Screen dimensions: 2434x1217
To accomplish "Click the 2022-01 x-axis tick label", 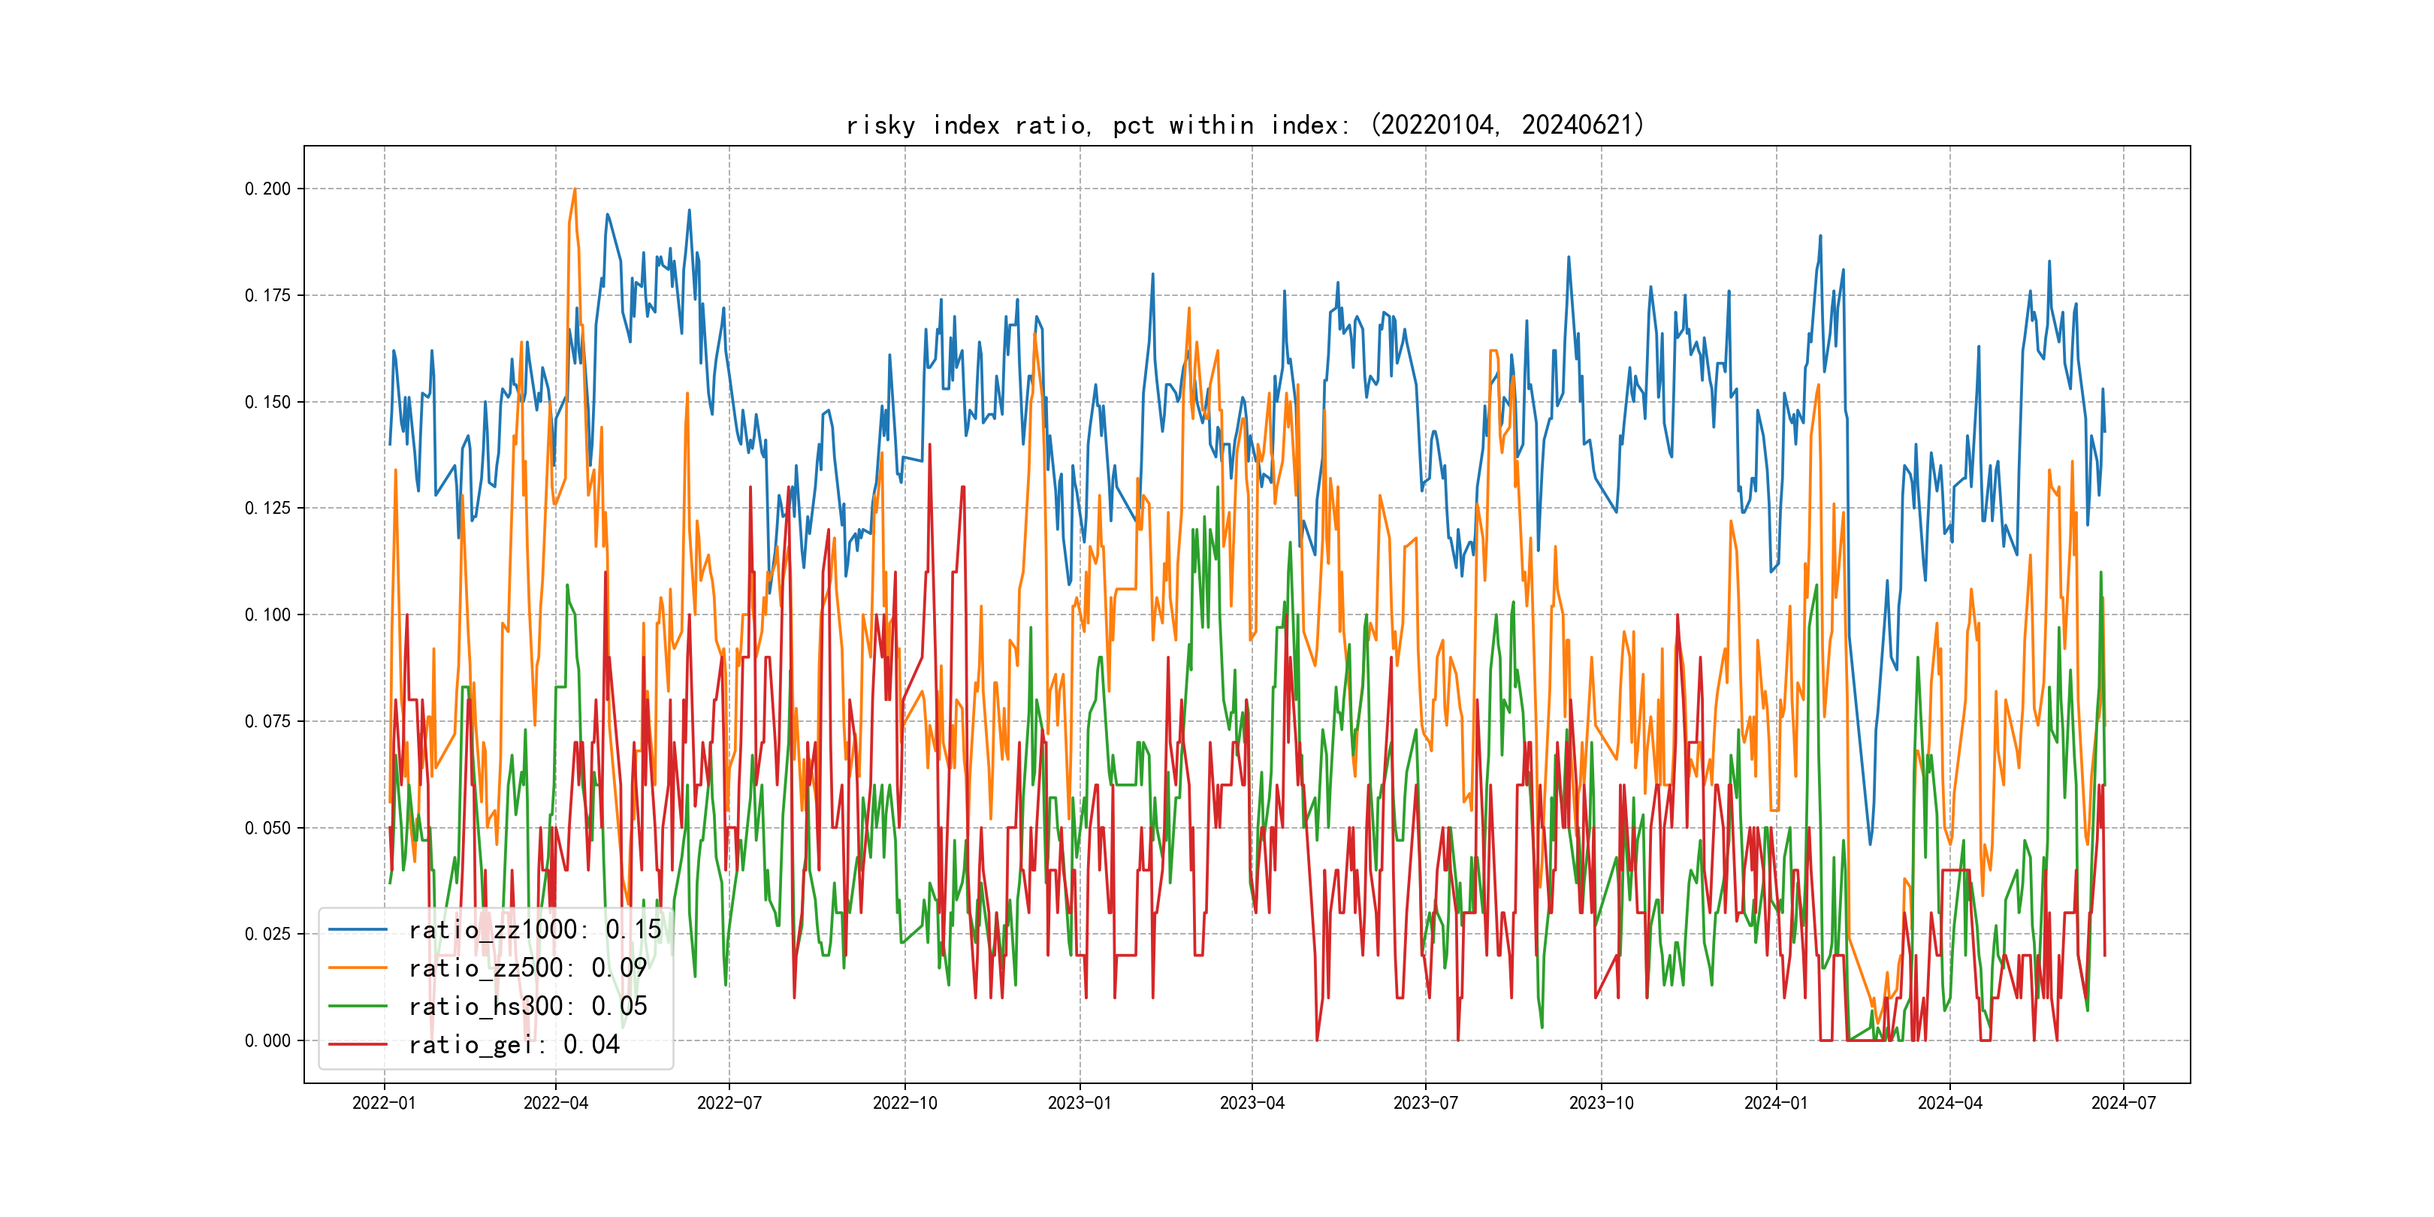I will tap(384, 1103).
